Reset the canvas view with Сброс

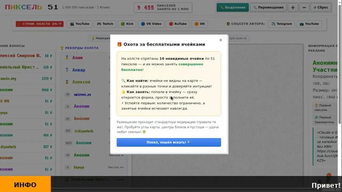pos(321,7)
